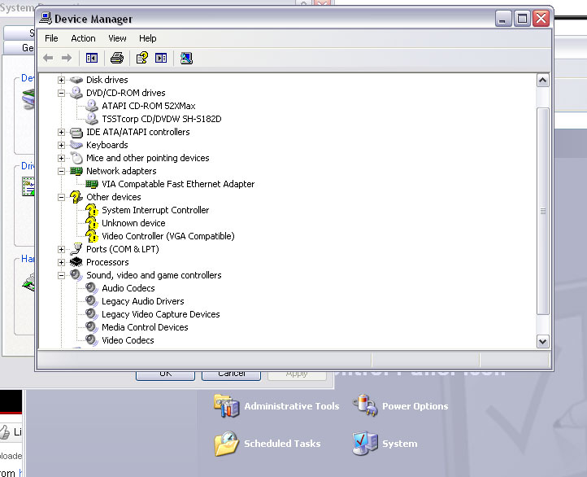Image resolution: width=587 pixels, height=477 pixels.
Task: Select Video Controller (VGA Compatible) device
Action: 167,236
